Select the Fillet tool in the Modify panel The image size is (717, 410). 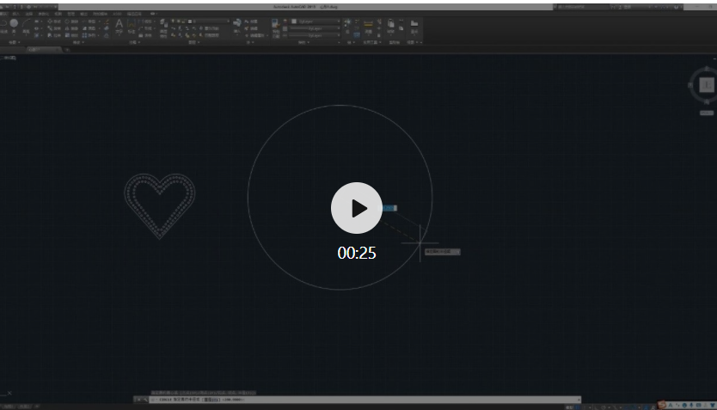[89, 28]
